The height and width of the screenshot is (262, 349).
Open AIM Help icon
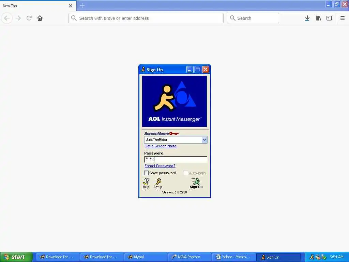click(146, 183)
